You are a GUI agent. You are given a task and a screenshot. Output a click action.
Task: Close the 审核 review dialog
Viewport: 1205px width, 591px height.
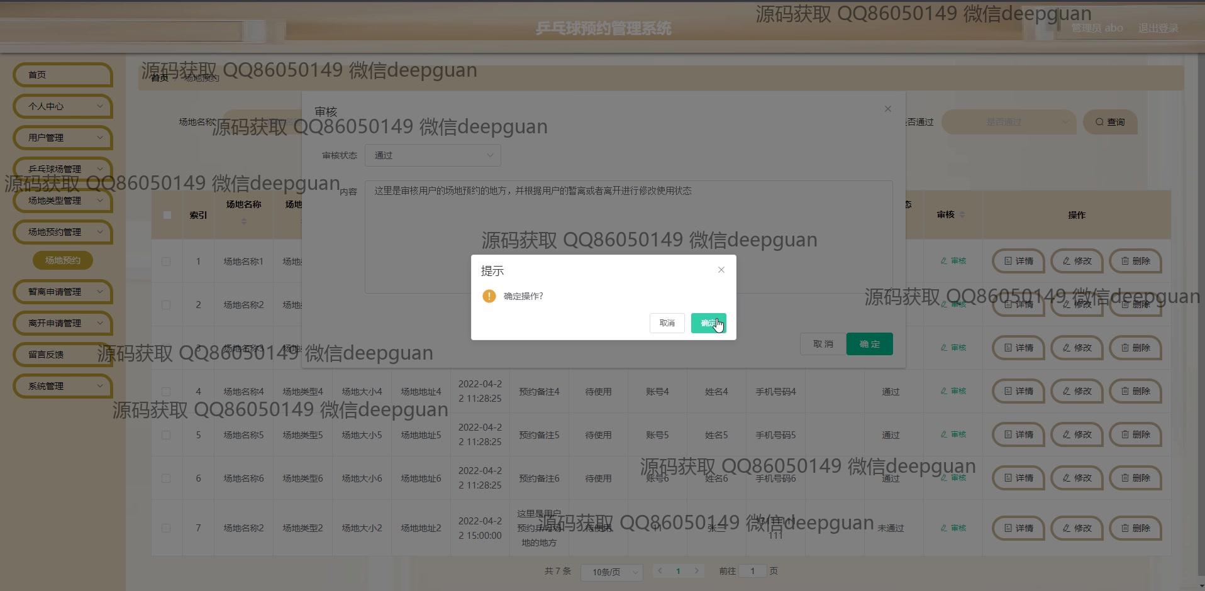[x=887, y=109]
